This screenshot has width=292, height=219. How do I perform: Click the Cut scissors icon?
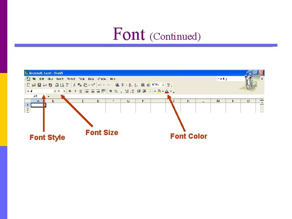tap(74, 85)
